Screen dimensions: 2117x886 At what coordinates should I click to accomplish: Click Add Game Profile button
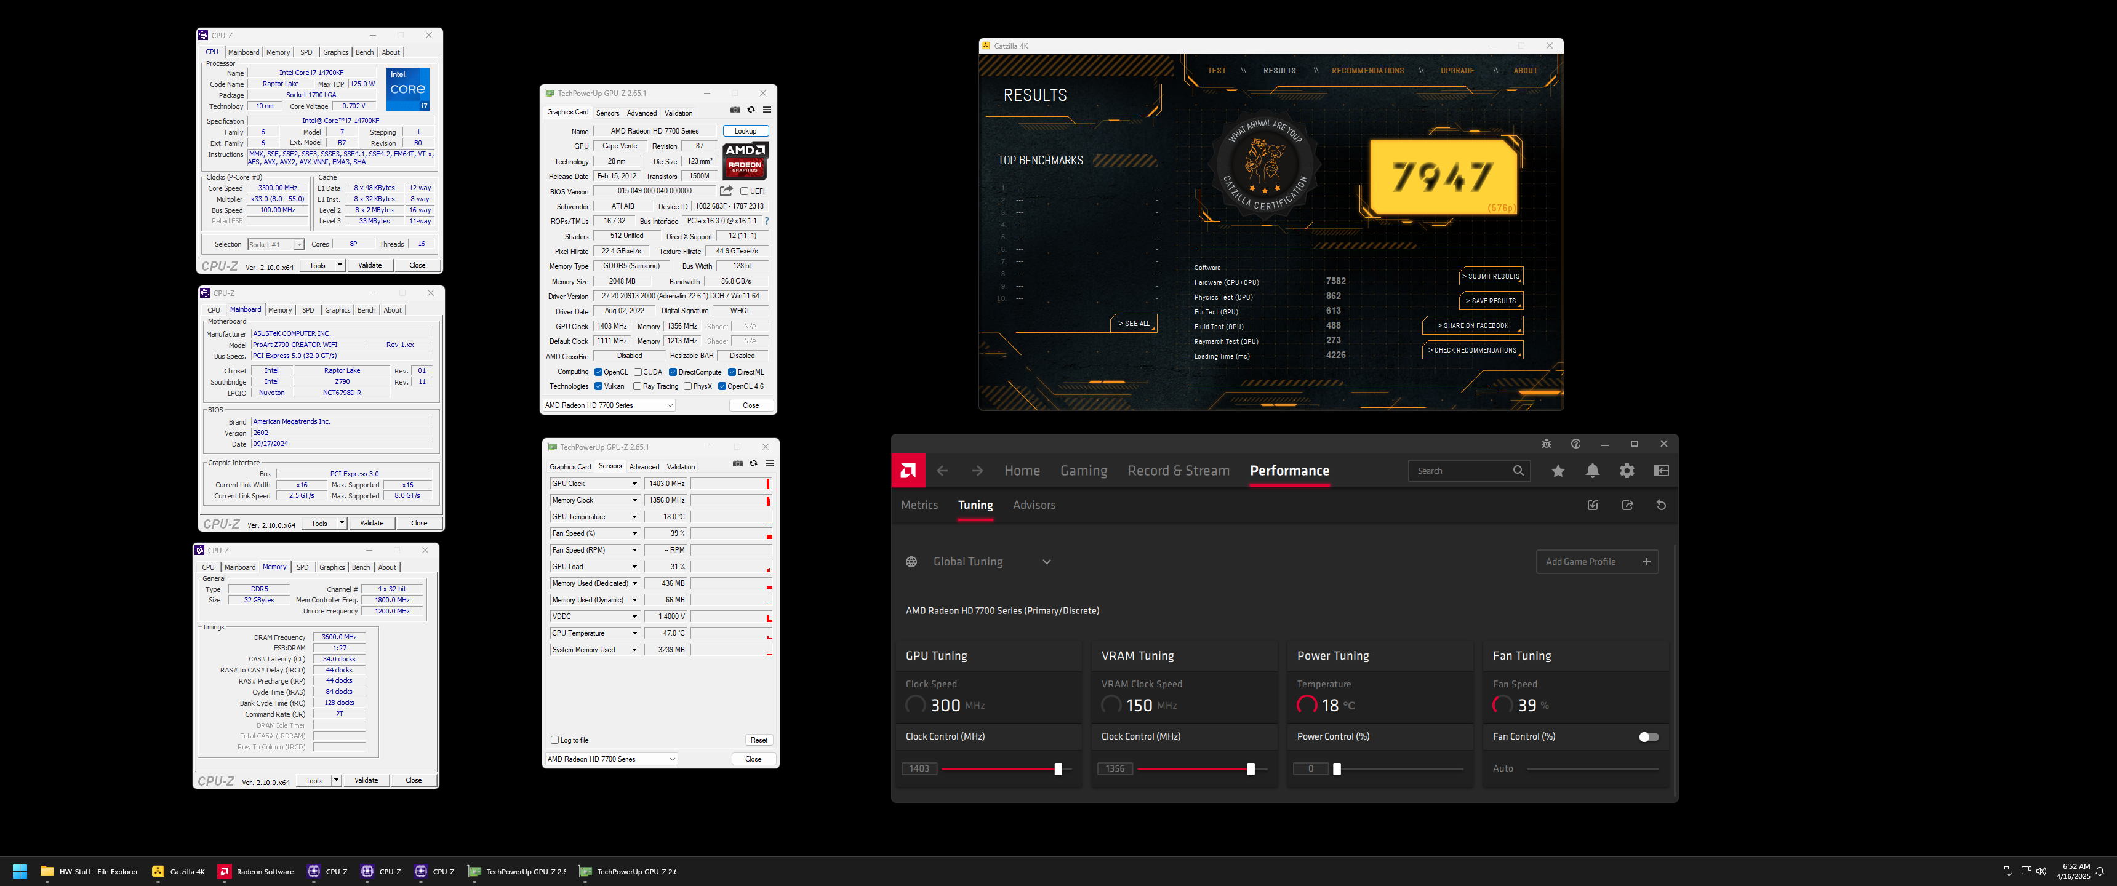tap(1597, 562)
